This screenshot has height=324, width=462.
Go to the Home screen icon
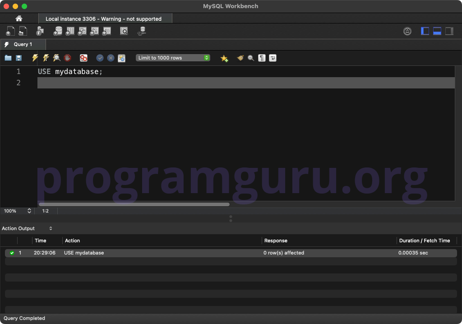tap(19, 19)
